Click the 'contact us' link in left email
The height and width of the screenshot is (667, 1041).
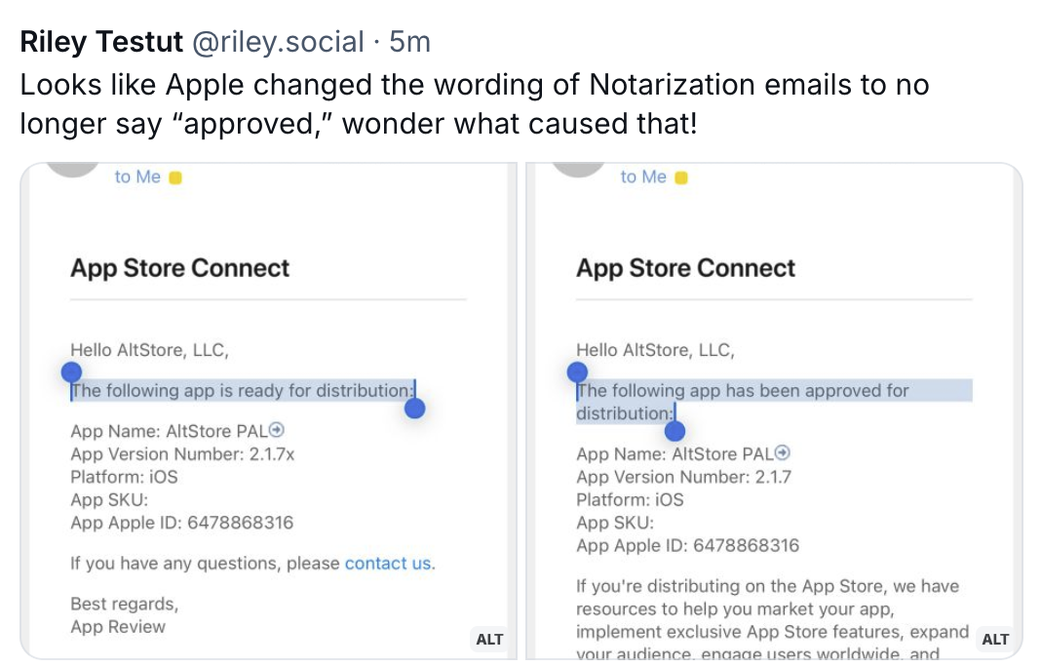click(390, 563)
